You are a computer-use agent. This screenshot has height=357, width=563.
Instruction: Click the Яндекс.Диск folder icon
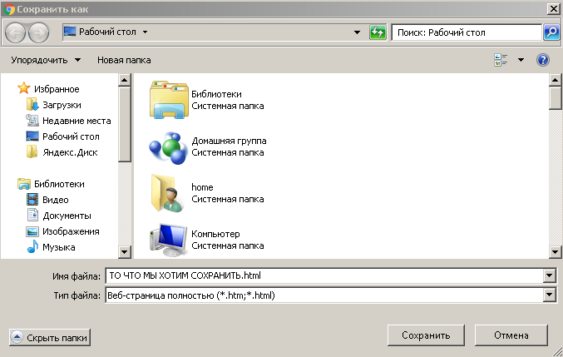pos(32,151)
